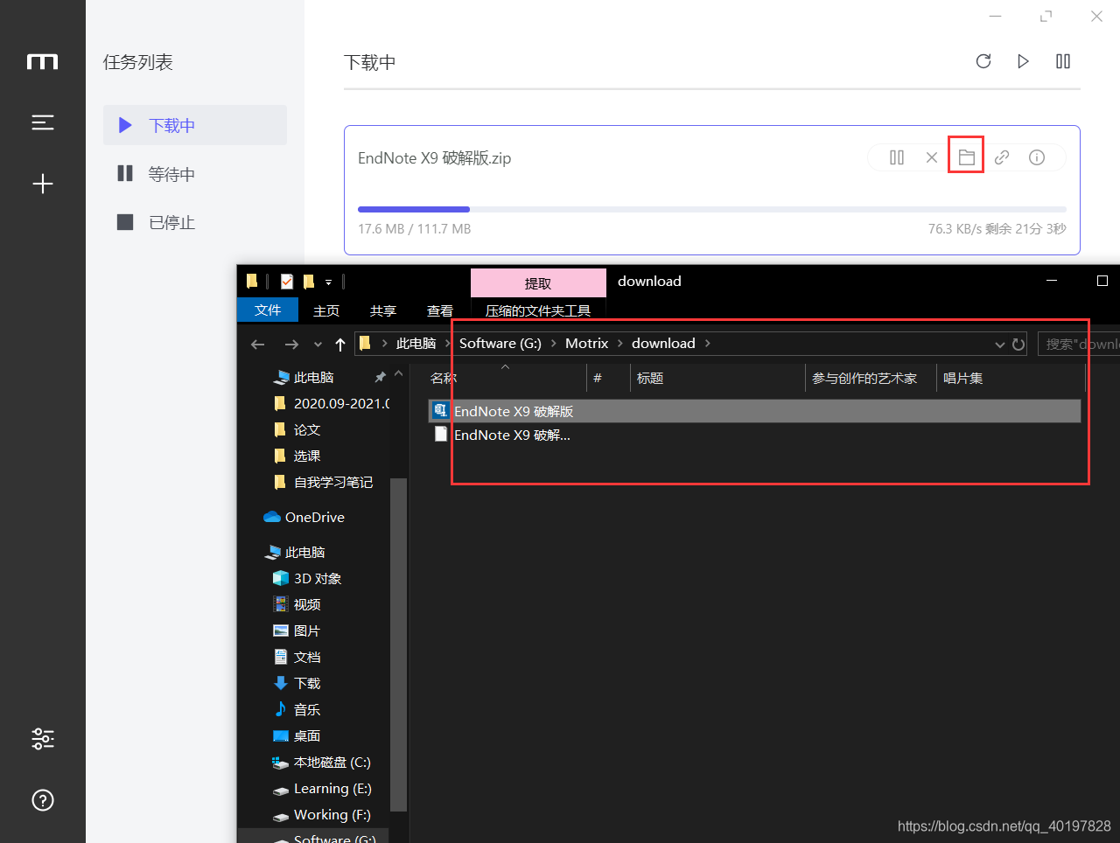Viewport: 1120px width, 843px height.
Task: Open Motrix preferences sliders icon
Action: pos(42,739)
